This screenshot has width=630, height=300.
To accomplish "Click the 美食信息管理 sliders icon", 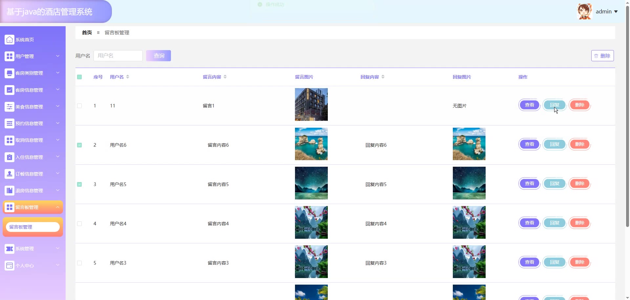I will (10, 107).
